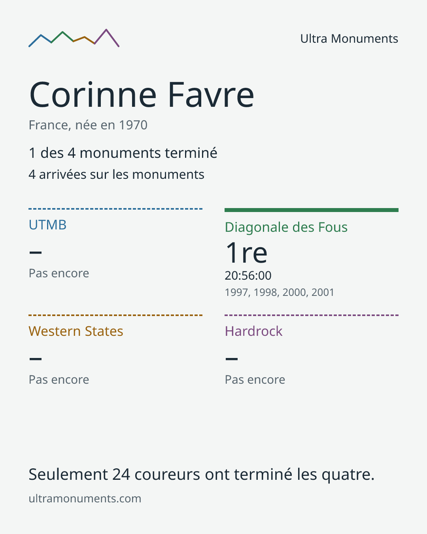427x534 pixels.
Task: Click '1 des 4 monuments terminé' line
Action: [123, 153]
